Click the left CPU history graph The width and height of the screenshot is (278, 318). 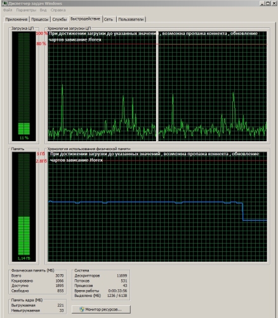(x=102, y=86)
